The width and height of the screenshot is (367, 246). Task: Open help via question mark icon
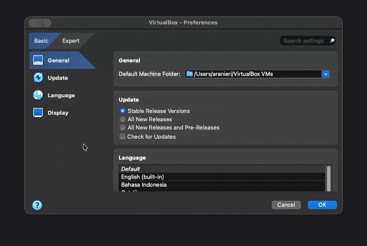tap(37, 205)
